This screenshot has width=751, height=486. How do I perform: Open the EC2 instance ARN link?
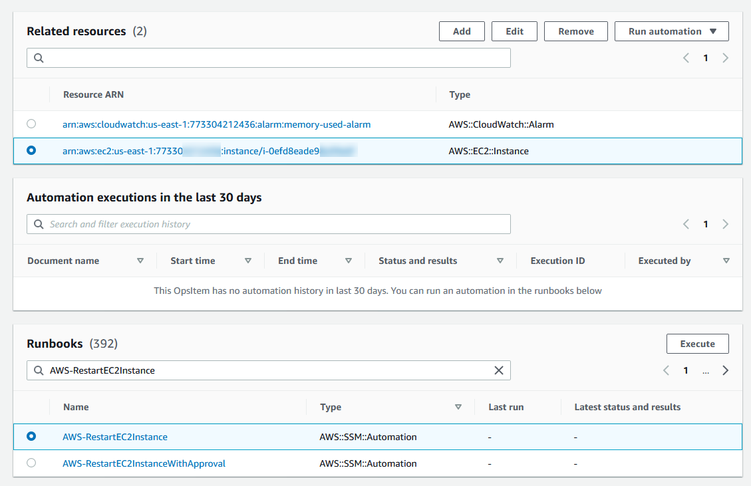[210, 152]
